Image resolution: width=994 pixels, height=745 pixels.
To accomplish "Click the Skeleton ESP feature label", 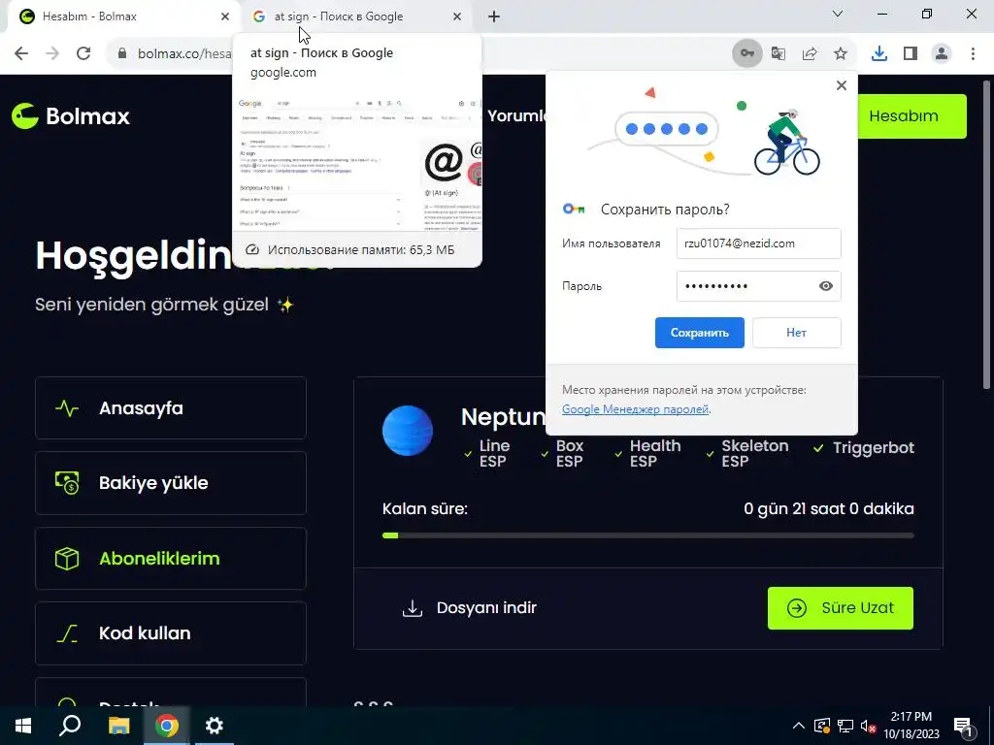I will [755, 454].
